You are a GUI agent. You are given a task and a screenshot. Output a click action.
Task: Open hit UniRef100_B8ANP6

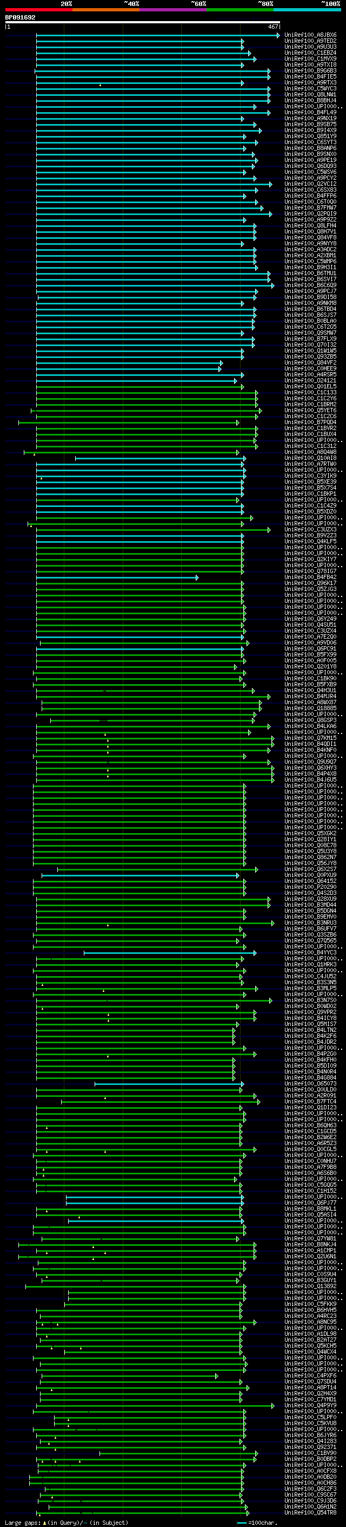point(310,148)
